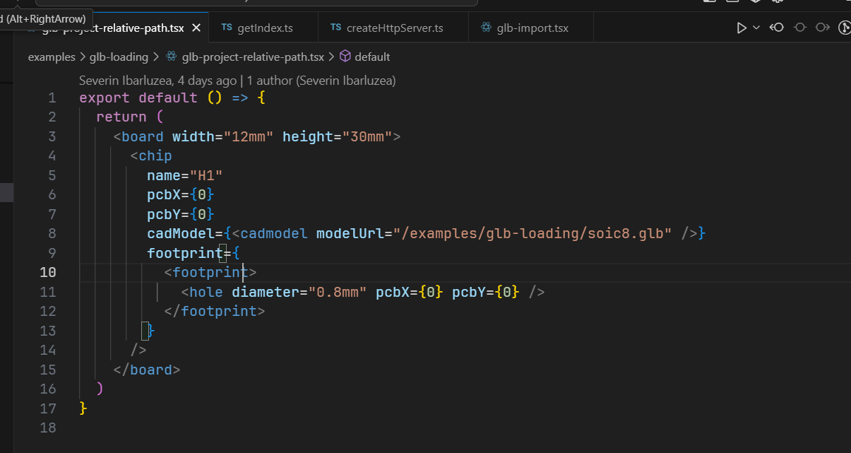This screenshot has width=851, height=453.
Task: Click the React icon on glb-import.tsx tab
Action: coord(486,28)
